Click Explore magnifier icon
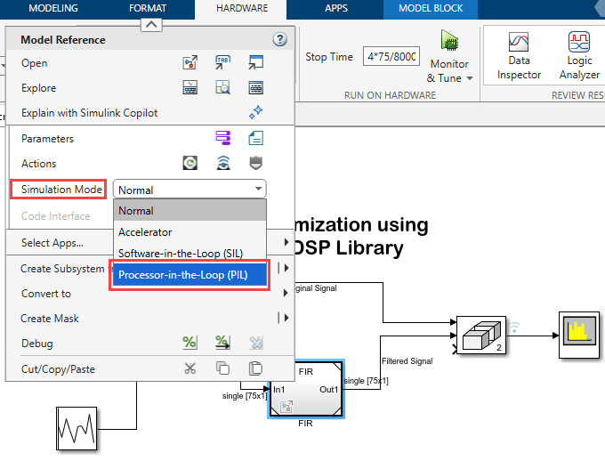 point(223,87)
